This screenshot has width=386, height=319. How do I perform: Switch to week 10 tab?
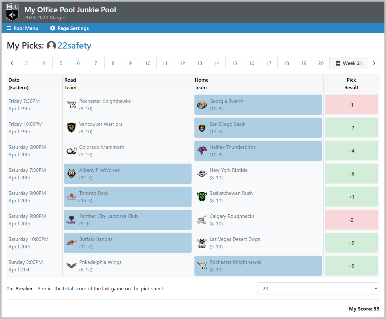click(x=148, y=63)
